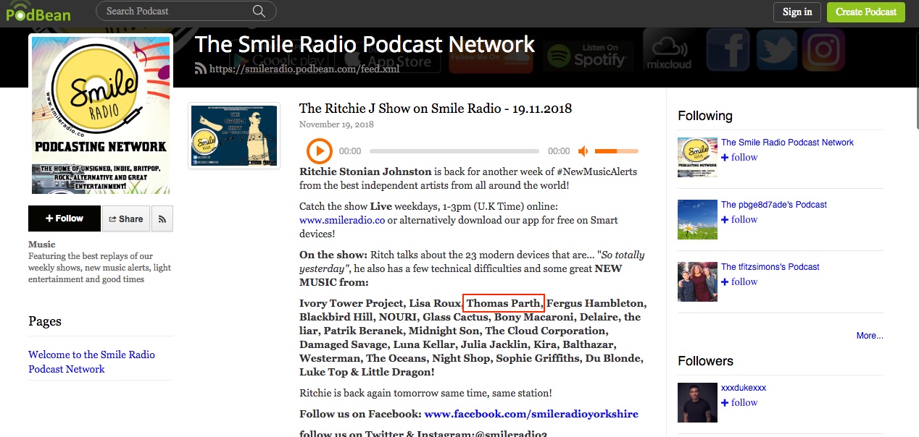Click follow under The pbge8d7ade's Podcast

pyautogui.click(x=739, y=219)
